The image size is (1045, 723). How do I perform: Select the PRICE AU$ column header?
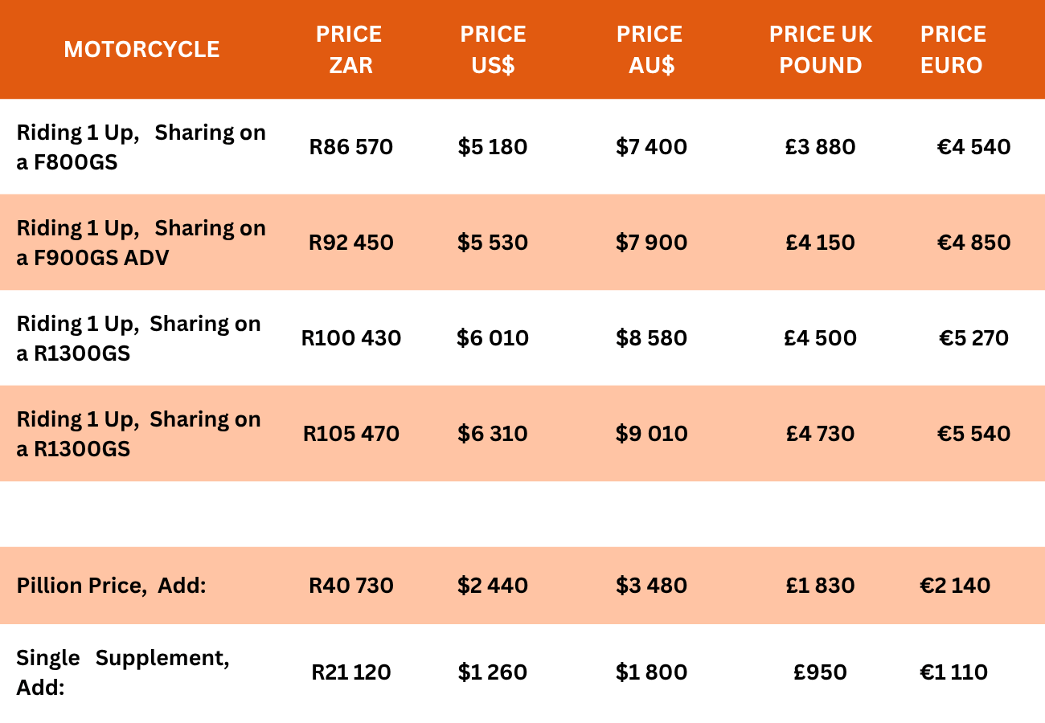click(x=650, y=49)
